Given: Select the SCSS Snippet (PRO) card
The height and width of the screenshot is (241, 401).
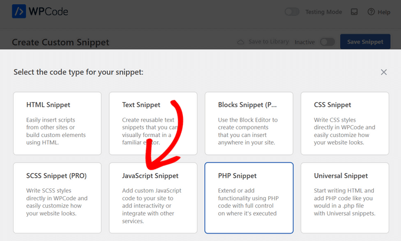Looking at the screenshot, I should [57, 198].
